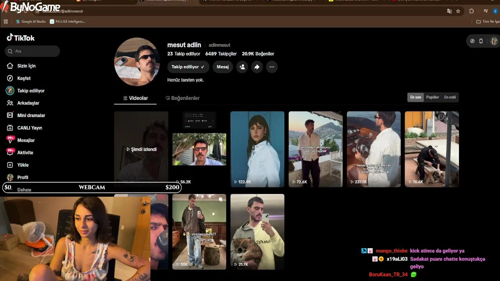Image resolution: width=500 pixels, height=281 pixels.
Task: Switch to the Videolar tab
Action: (135, 98)
